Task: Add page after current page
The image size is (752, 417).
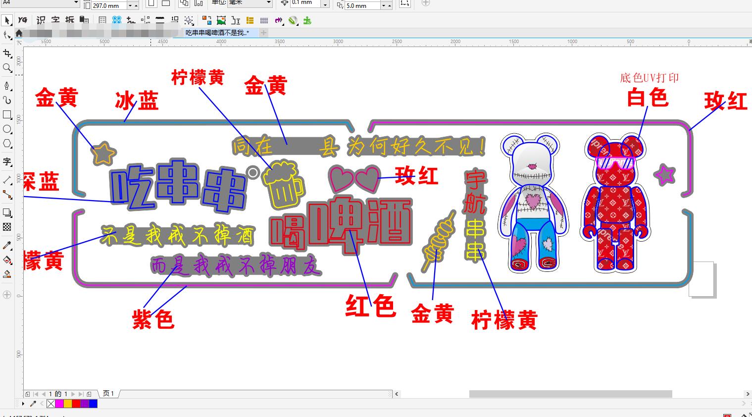Action: coord(89,394)
